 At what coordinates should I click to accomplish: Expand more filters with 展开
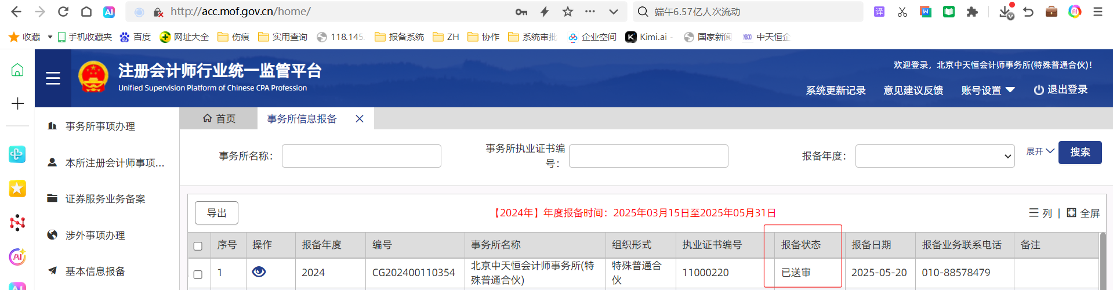[x=1040, y=151]
